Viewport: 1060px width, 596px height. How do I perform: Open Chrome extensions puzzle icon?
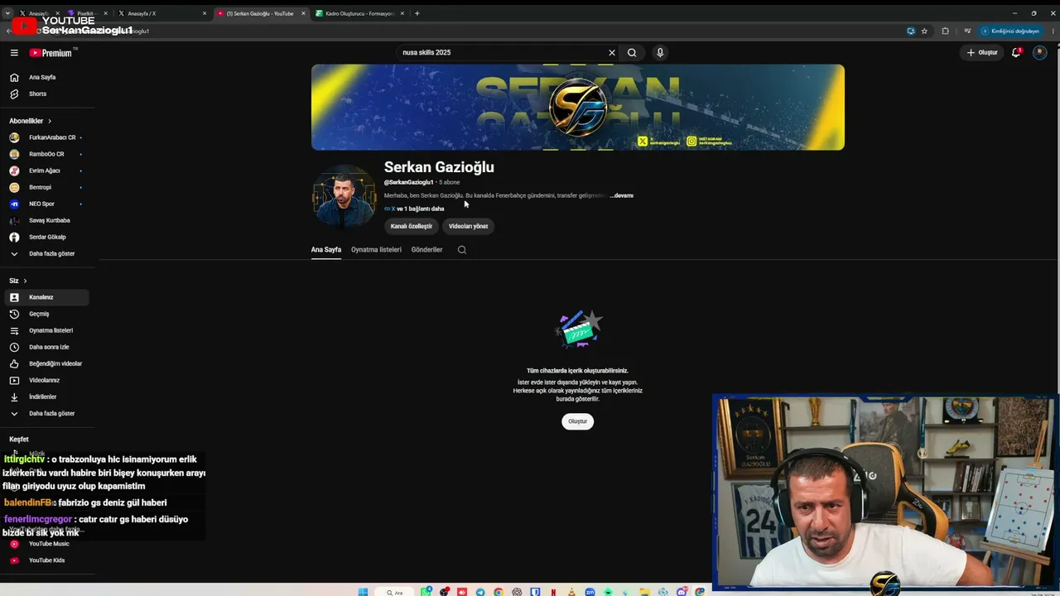945,31
